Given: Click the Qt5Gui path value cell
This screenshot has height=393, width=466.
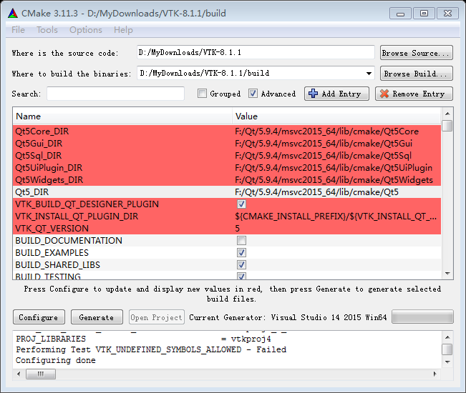Looking at the screenshot, I should pyautogui.click(x=336, y=143).
